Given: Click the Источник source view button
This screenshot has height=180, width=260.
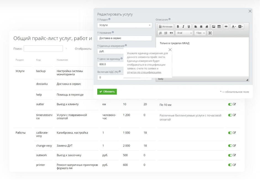Looking at the screenshot, I should (x=166, y=27).
